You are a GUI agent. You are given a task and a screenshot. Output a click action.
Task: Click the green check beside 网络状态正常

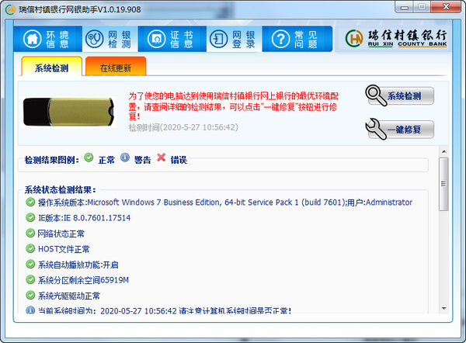coord(30,233)
